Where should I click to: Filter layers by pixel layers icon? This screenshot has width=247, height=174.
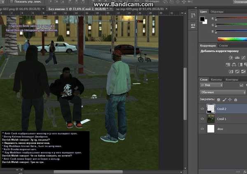(241, 85)
